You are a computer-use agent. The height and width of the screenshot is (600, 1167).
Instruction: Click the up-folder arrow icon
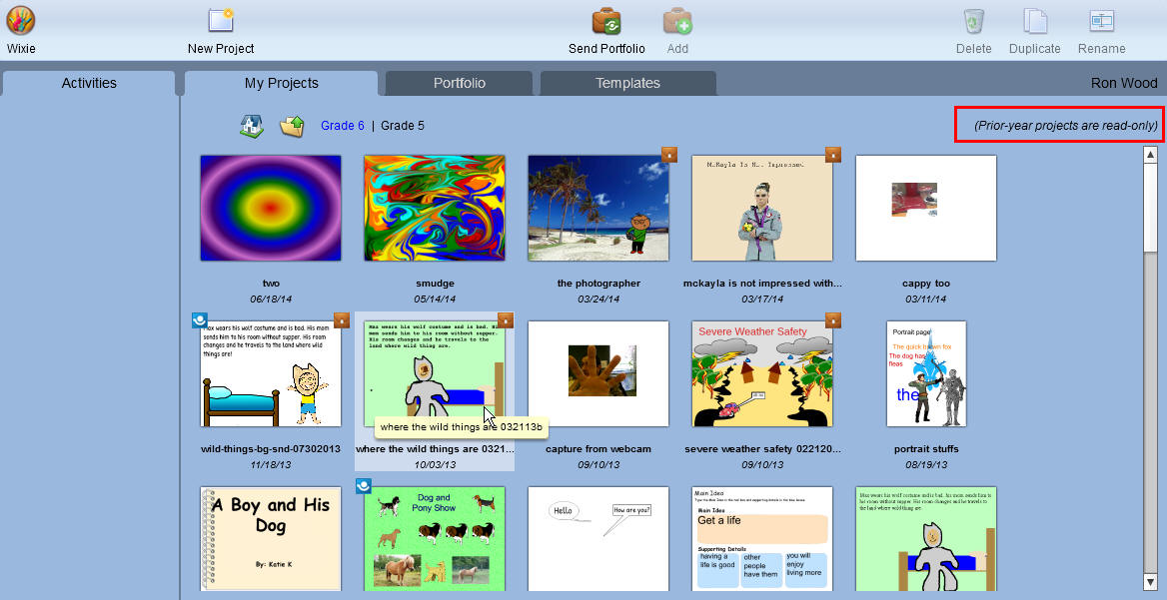coord(292,126)
